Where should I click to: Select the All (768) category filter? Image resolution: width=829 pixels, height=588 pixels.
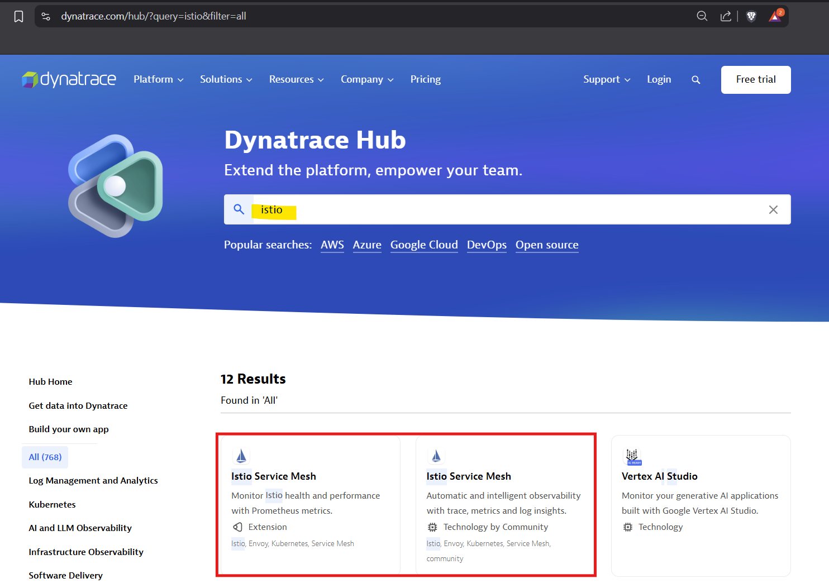pyautogui.click(x=45, y=457)
